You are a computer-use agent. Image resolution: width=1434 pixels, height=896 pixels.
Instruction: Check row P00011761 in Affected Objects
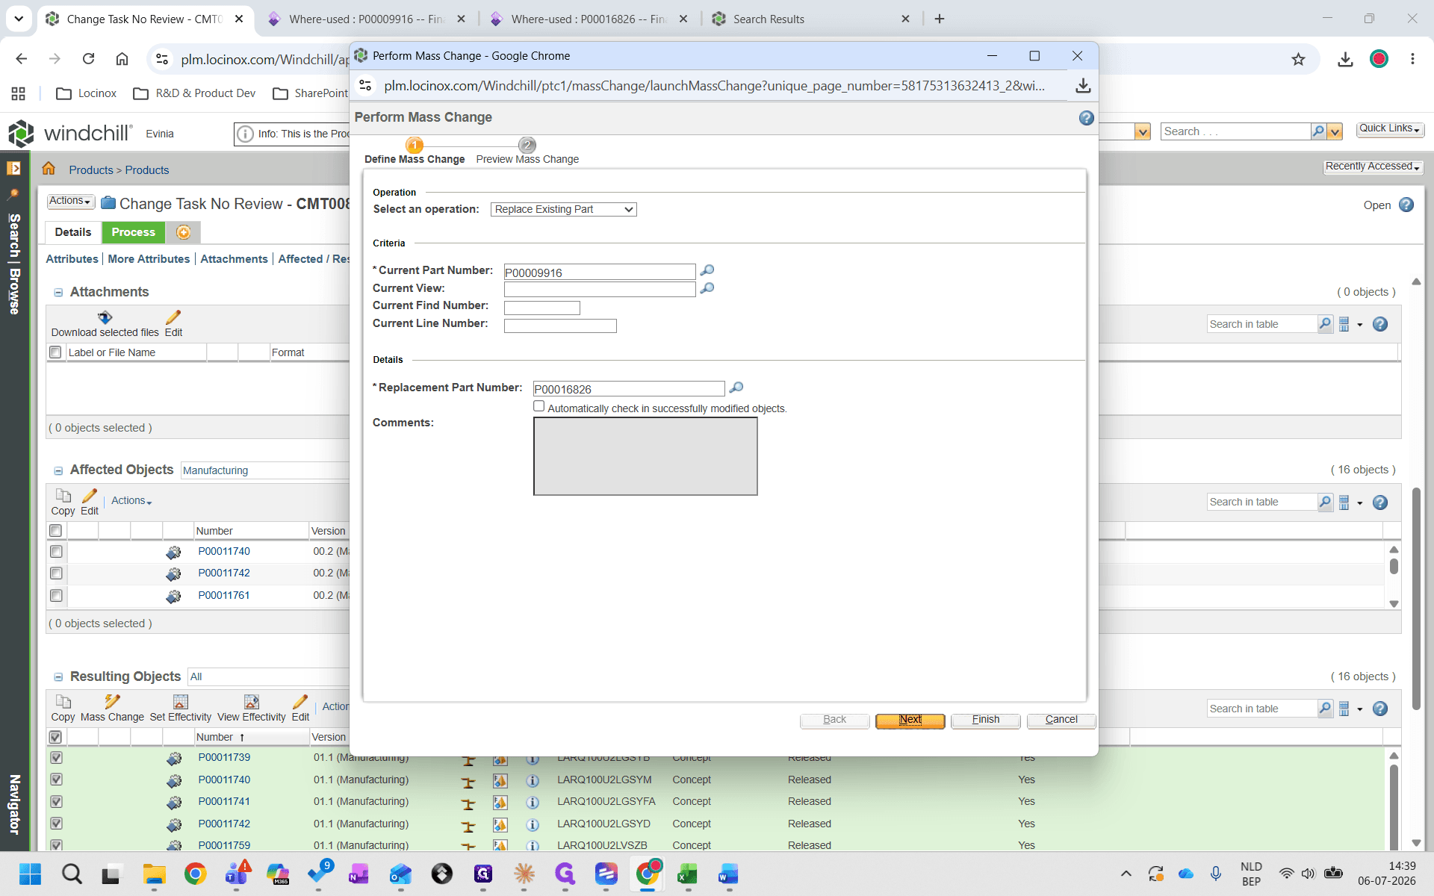click(x=56, y=595)
